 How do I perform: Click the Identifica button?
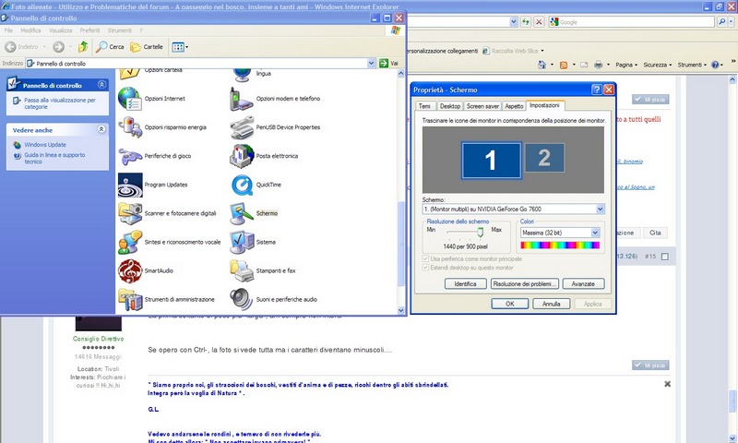[x=466, y=284]
